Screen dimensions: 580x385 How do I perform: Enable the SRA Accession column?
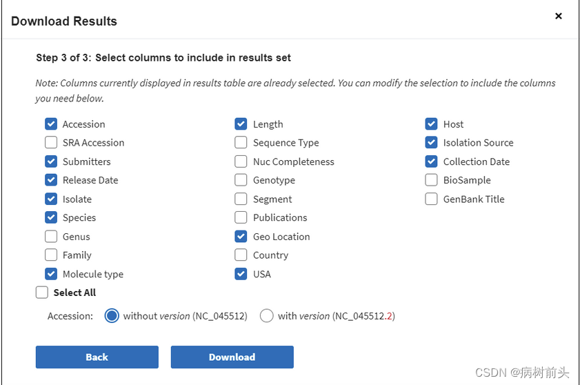coord(51,143)
